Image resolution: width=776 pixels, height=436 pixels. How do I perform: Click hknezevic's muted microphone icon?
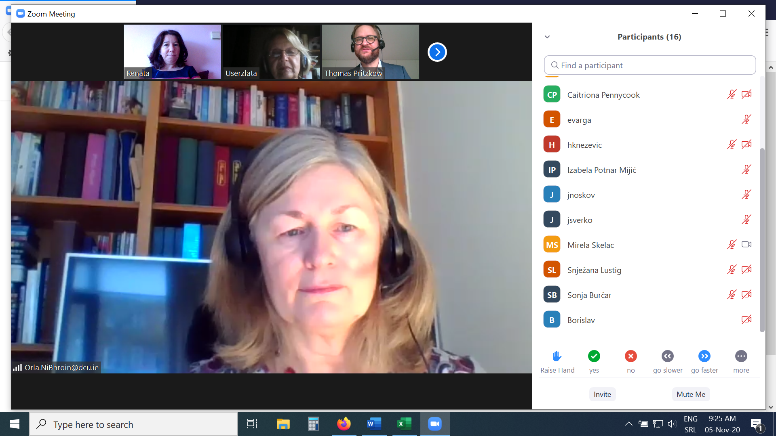(732, 145)
